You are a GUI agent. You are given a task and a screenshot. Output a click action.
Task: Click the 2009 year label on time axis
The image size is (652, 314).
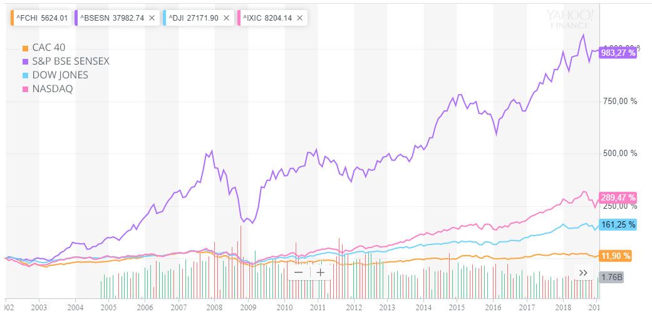point(248,307)
